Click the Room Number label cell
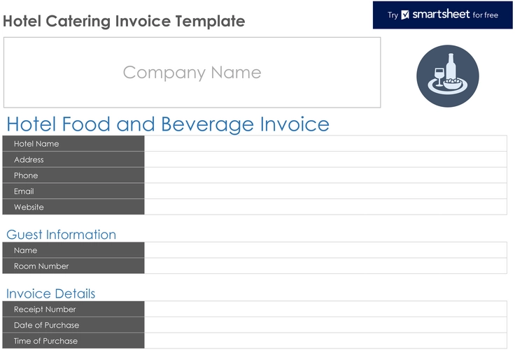 (73, 266)
